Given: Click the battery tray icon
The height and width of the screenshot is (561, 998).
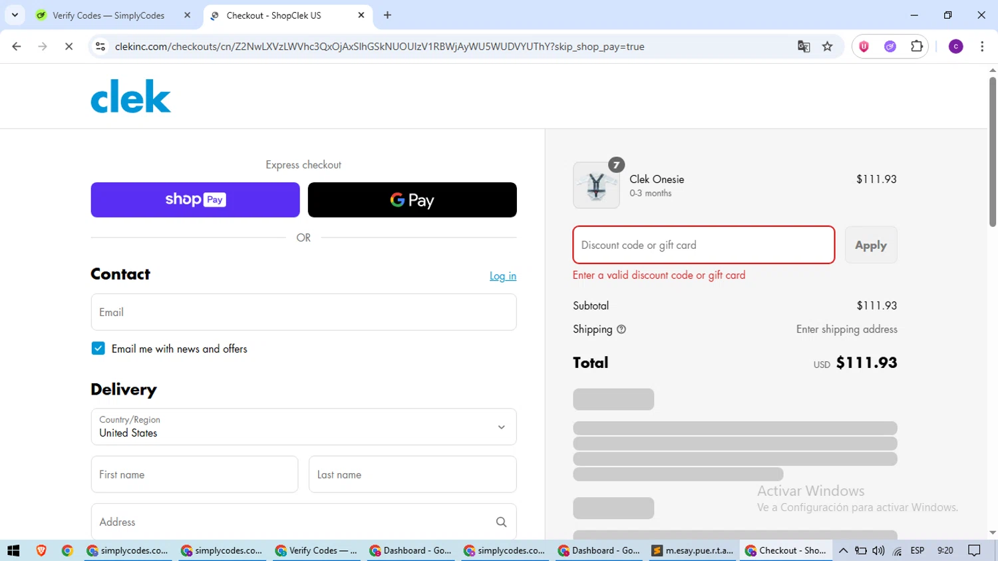Looking at the screenshot, I should [861, 550].
